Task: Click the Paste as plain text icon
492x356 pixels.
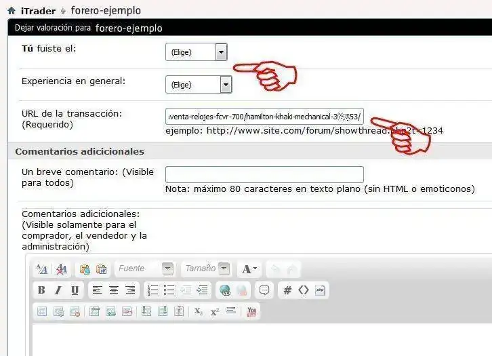Action: coord(85,269)
